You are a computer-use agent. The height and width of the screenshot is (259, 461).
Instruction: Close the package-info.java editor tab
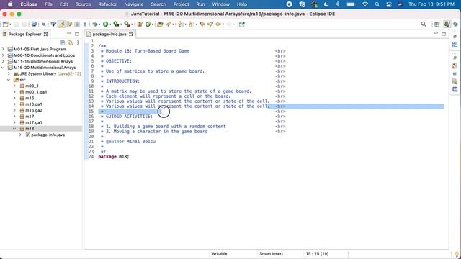tap(131, 34)
